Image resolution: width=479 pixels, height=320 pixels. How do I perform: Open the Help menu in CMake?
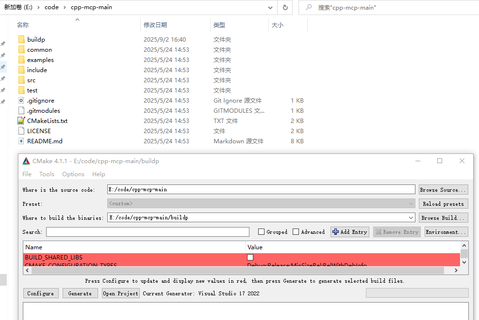click(99, 174)
